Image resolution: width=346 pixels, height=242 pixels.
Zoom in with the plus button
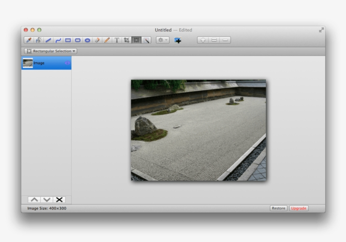pyautogui.click(x=203, y=40)
